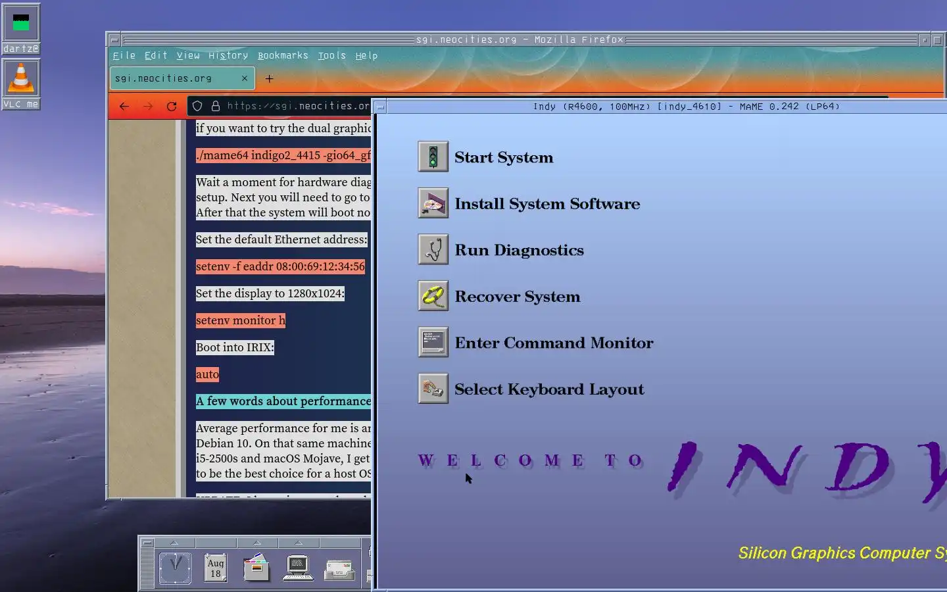The image size is (947, 592).
Task: Click 'A few words about performance' heading
Action: tap(283, 401)
